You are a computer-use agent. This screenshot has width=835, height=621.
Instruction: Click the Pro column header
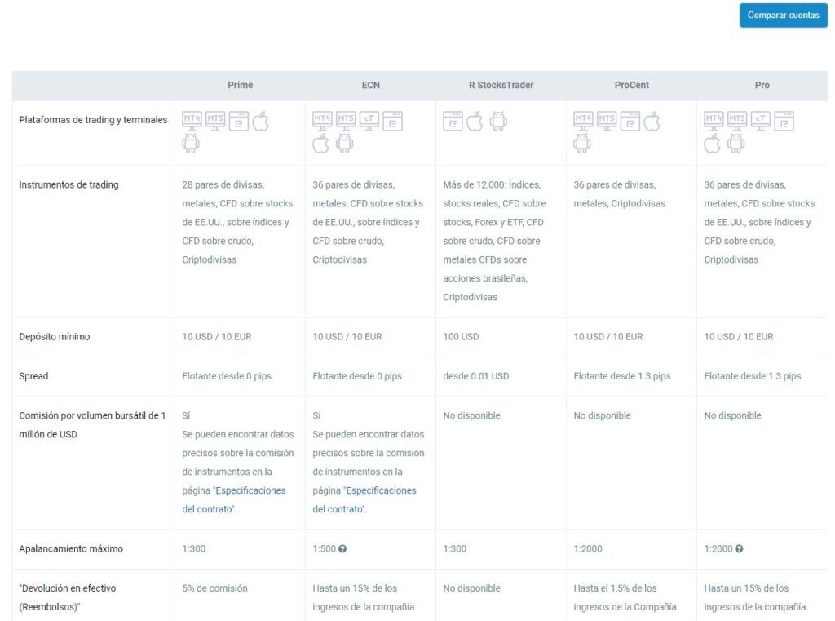point(762,85)
